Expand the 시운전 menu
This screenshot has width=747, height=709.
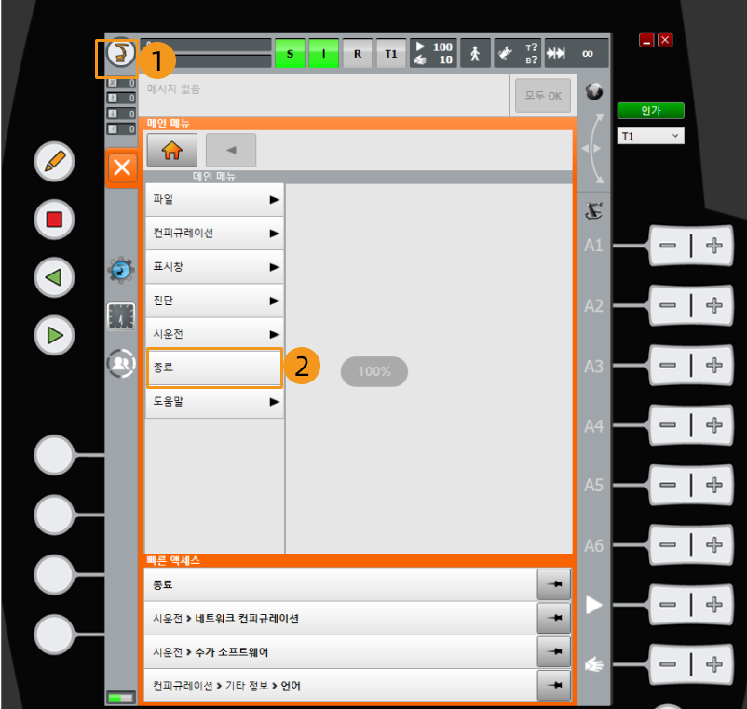pos(214,334)
